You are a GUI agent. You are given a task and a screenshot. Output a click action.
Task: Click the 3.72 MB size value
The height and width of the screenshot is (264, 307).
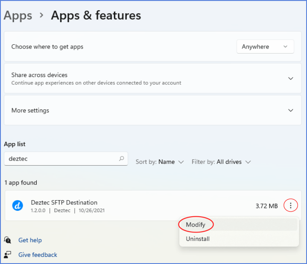267,206
